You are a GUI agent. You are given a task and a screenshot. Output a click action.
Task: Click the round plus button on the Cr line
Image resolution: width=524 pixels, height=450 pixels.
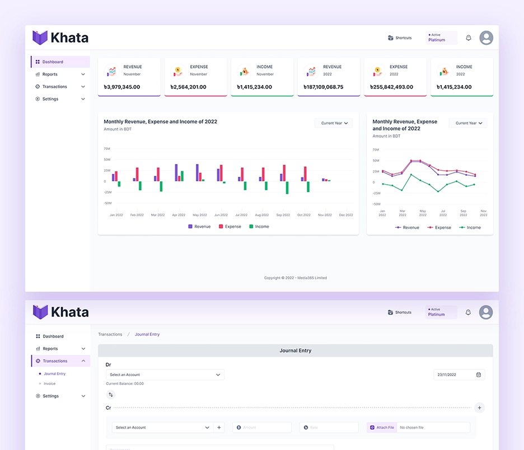click(480, 407)
